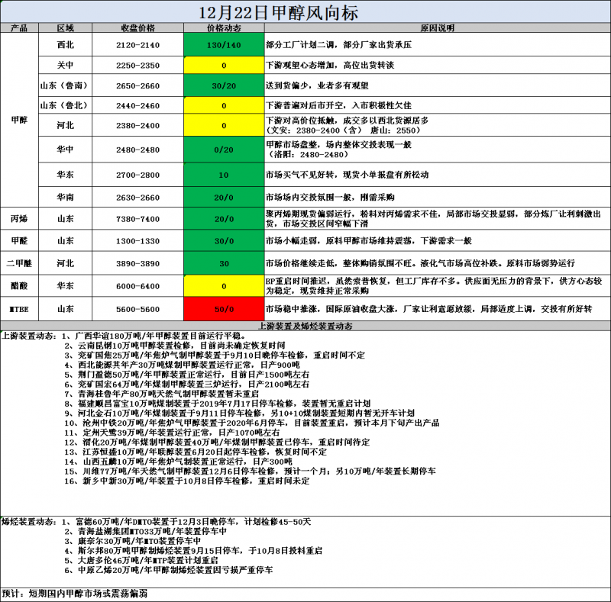The image size is (611, 602).
Task: Click the 醋酸 product cell
Action: 19,286
